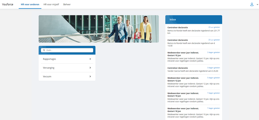Switch to HR voor anderen tab

pos(30,4)
